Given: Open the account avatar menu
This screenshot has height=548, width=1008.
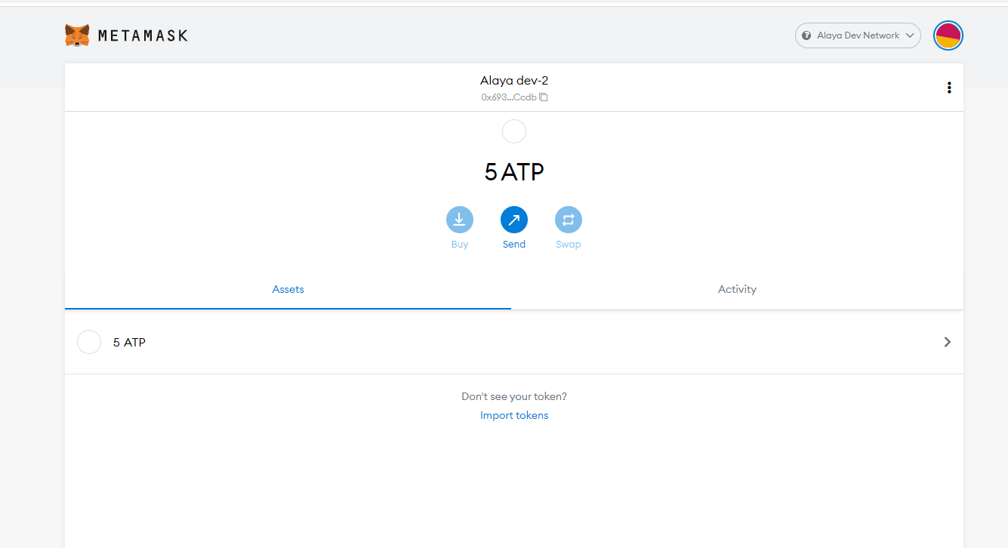Looking at the screenshot, I should (948, 35).
